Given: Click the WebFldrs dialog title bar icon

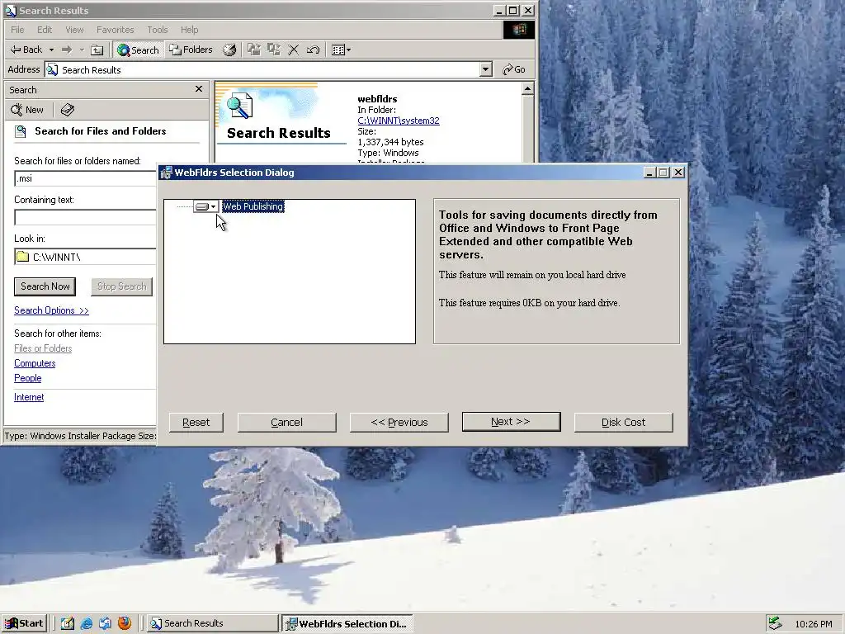Looking at the screenshot, I should [x=167, y=173].
